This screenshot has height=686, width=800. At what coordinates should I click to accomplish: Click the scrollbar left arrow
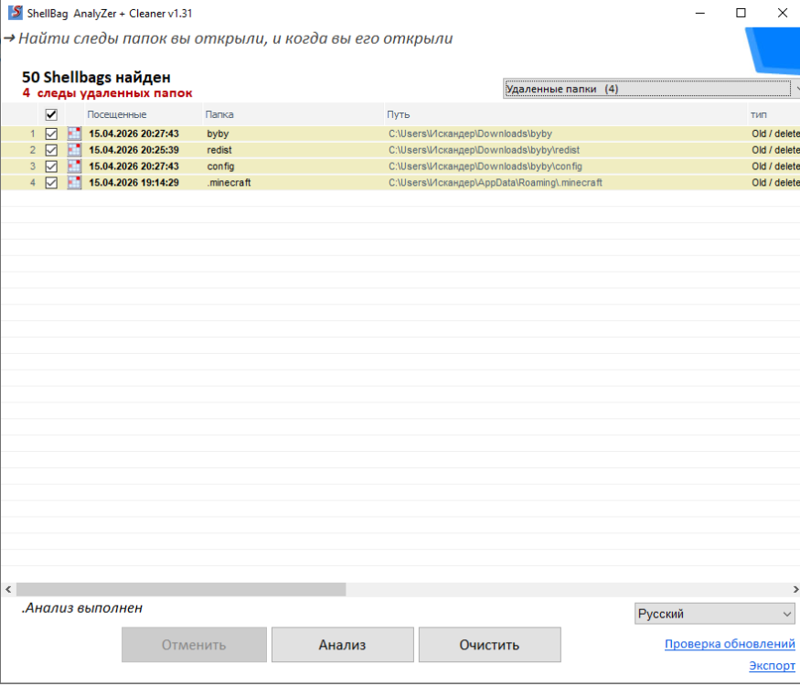(x=8, y=590)
